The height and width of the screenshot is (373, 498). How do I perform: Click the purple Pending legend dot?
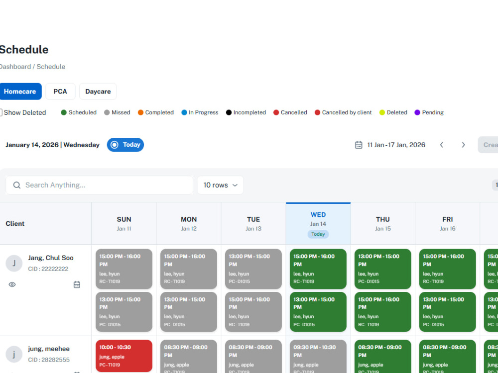417,112
